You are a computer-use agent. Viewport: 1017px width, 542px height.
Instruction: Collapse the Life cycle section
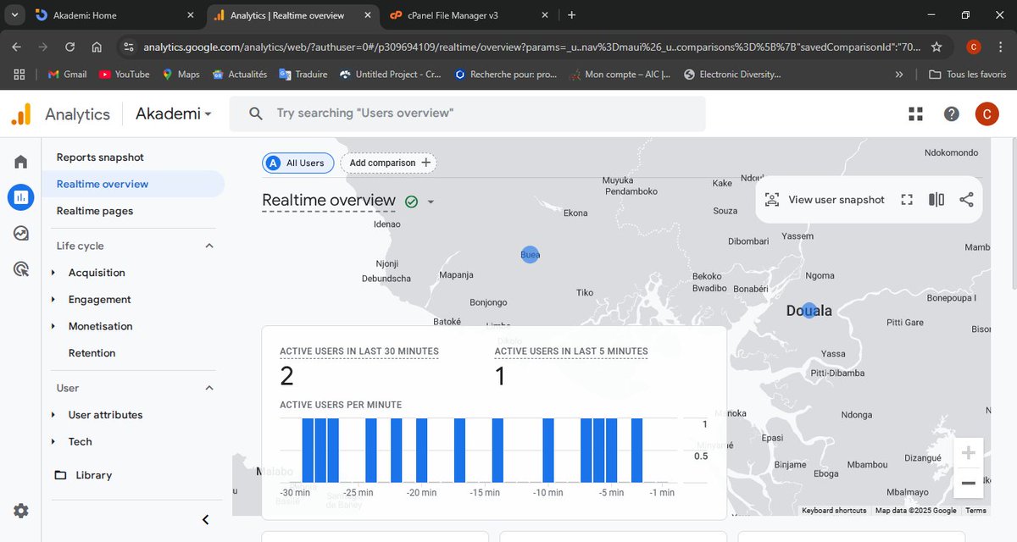click(x=209, y=246)
